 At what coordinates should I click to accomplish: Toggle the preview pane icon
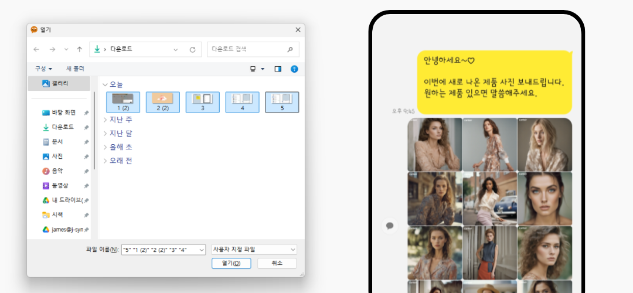(x=278, y=69)
